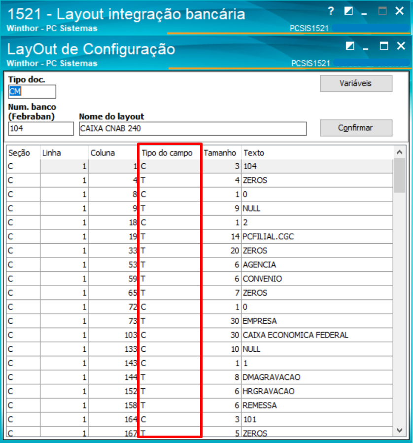Viewport: 413px width, 444px height.
Task: Click the Coluna cell showing 53
Action: pos(113,265)
